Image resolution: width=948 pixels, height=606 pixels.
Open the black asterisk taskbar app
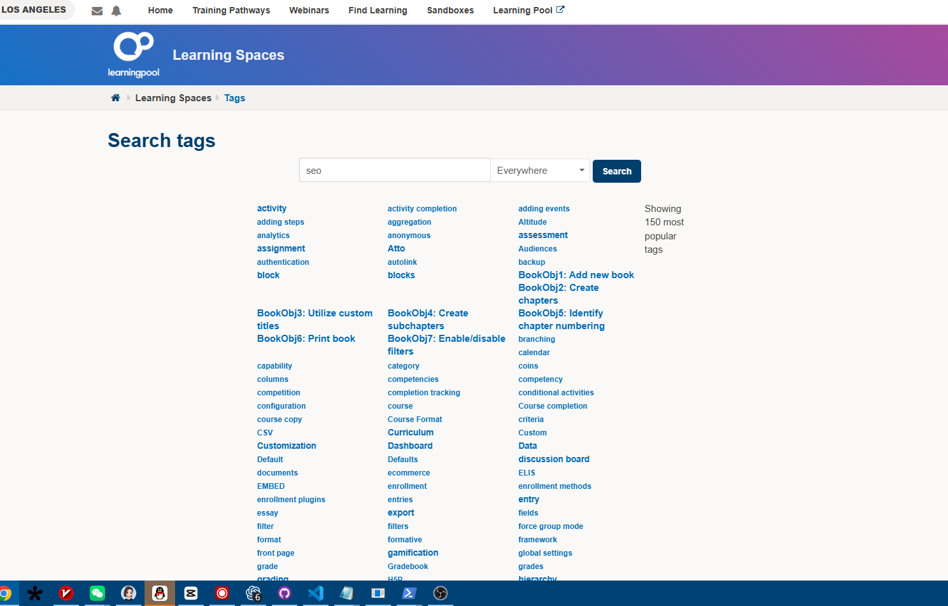(x=35, y=593)
